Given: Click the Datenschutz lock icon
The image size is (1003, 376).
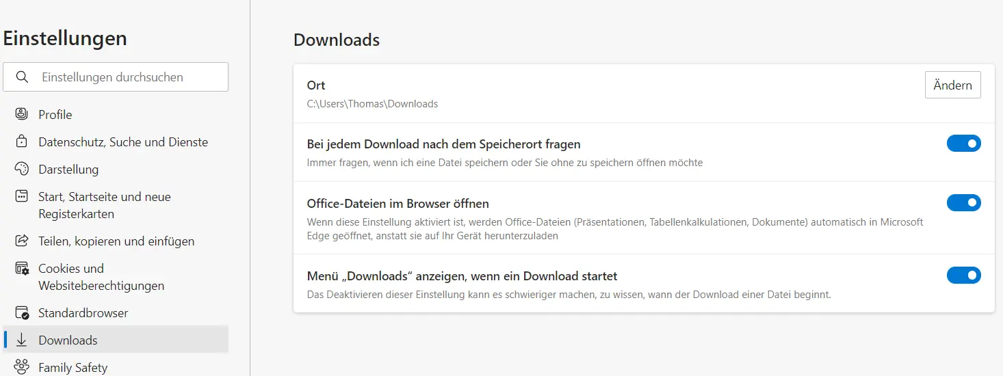Looking at the screenshot, I should [x=22, y=142].
